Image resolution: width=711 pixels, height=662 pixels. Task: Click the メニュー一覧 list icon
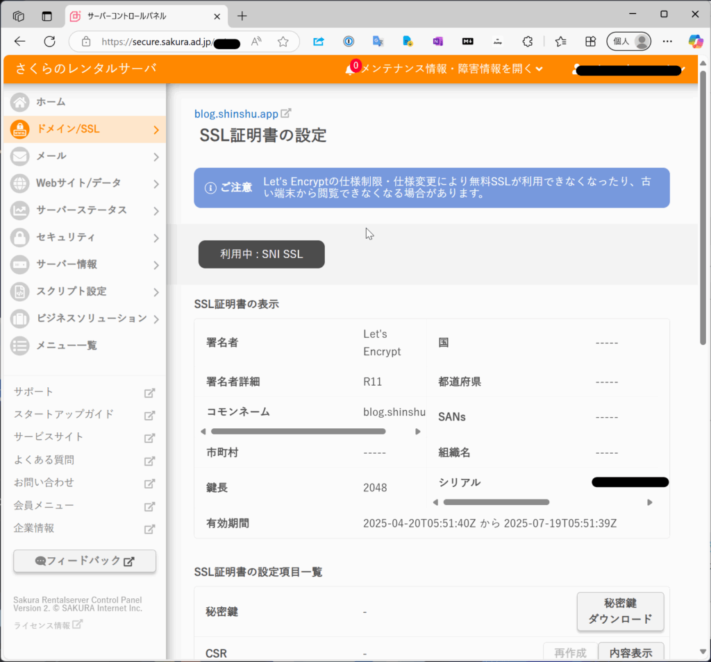20,346
